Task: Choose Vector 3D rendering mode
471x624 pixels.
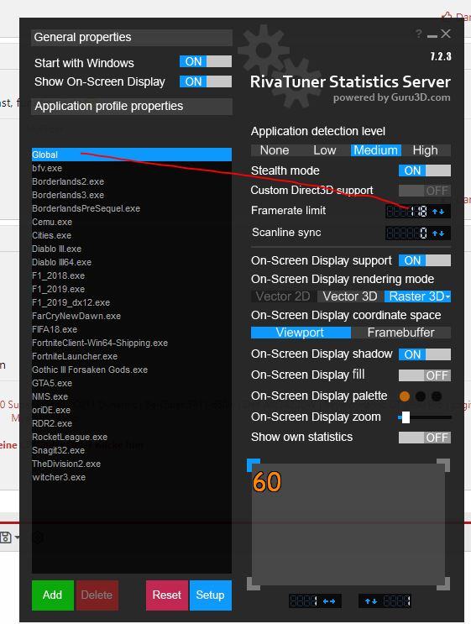Action: 350,296
